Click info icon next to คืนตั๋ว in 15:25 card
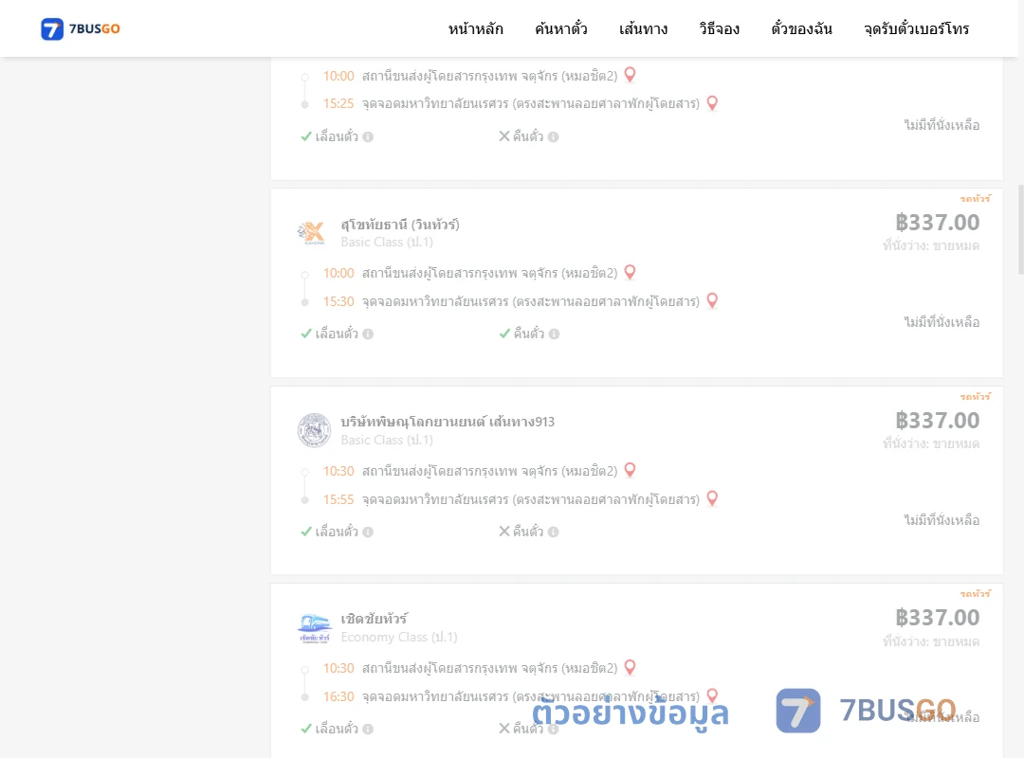 pyautogui.click(x=553, y=137)
